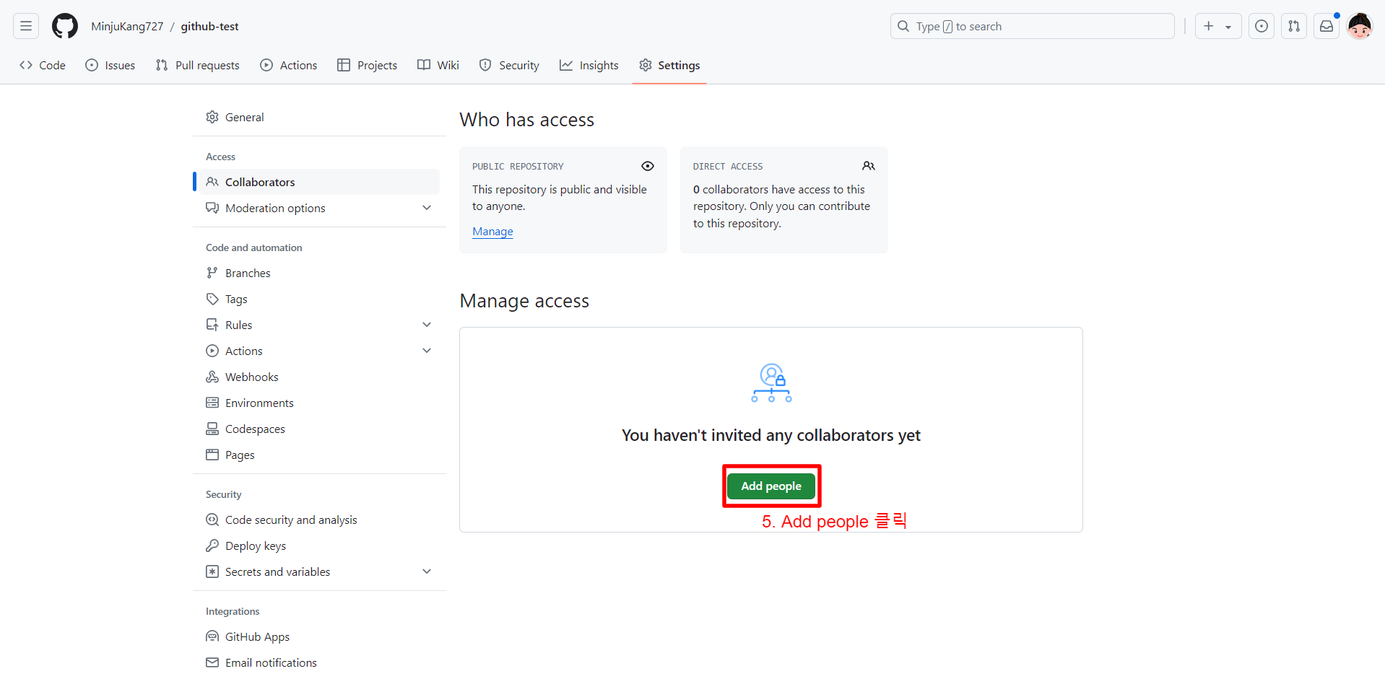The height and width of the screenshot is (679, 1385).
Task: Click the sidebar Actions play icon
Action: [x=212, y=351]
